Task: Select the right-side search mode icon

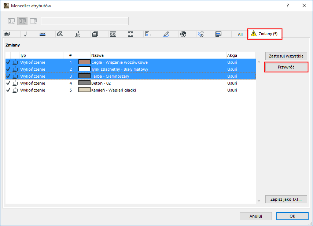Action: pyautogui.click(x=33, y=21)
